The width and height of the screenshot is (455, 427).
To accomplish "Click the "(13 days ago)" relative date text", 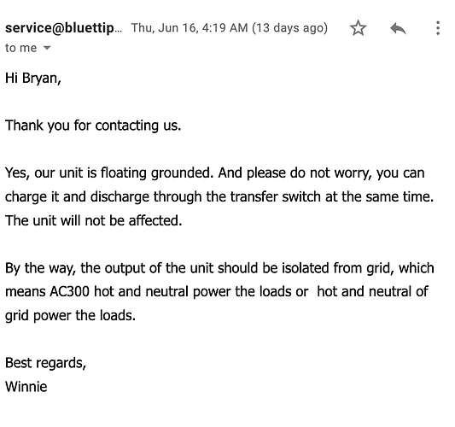I will 289,28.
